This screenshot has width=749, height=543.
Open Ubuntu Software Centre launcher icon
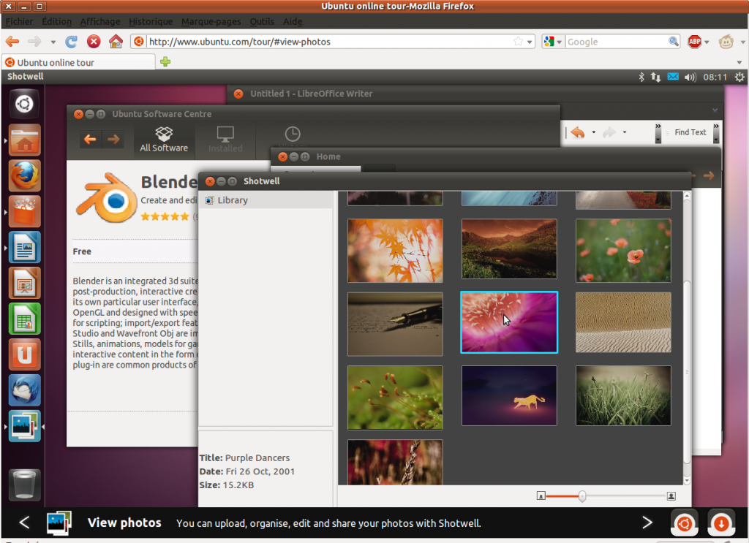(x=24, y=211)
